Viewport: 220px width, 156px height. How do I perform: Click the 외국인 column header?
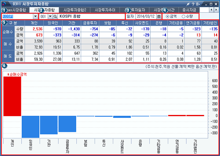(53, 23)
